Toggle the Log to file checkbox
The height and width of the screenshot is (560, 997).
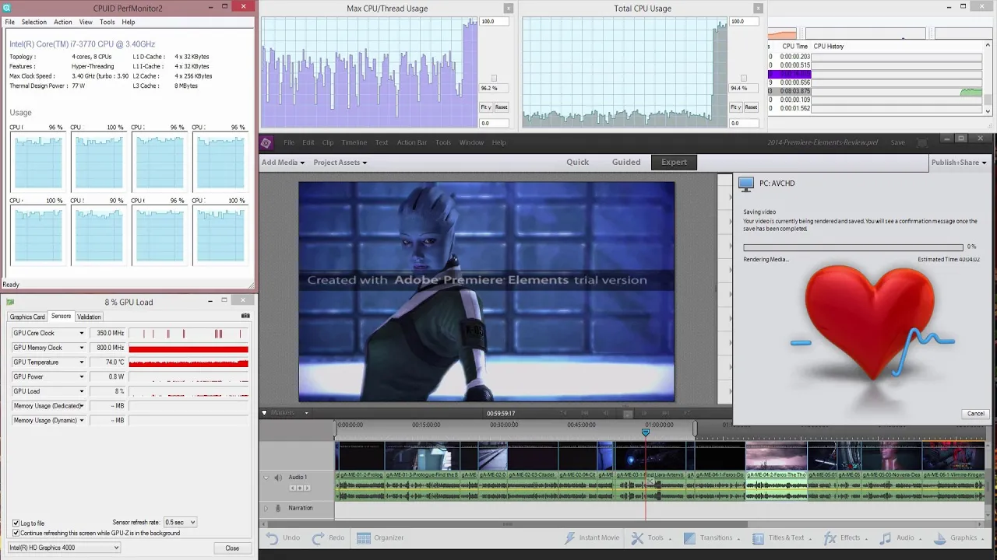click(x=16, y=523)
